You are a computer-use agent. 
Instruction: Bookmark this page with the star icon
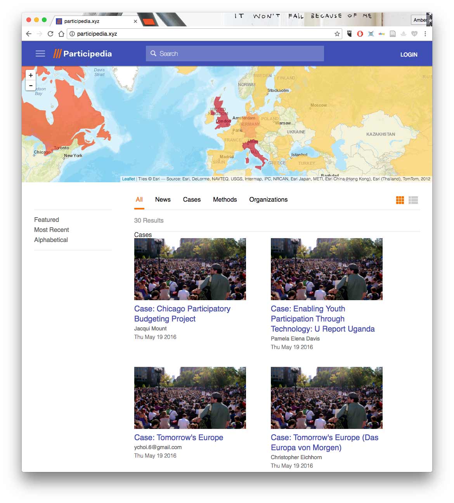337,34
